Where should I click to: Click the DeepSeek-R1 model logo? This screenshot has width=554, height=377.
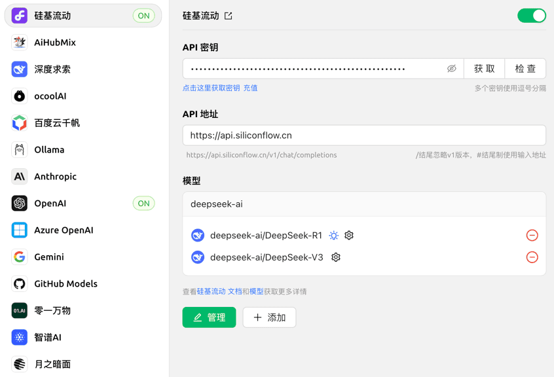[198, 236]
